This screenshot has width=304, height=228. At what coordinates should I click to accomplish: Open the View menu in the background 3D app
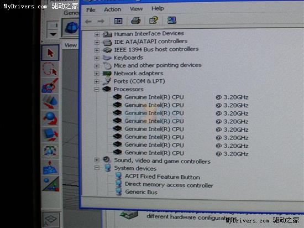[70, 45]
